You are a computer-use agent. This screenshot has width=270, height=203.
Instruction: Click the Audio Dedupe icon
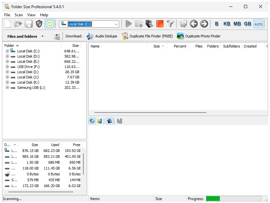click(90, 36)
